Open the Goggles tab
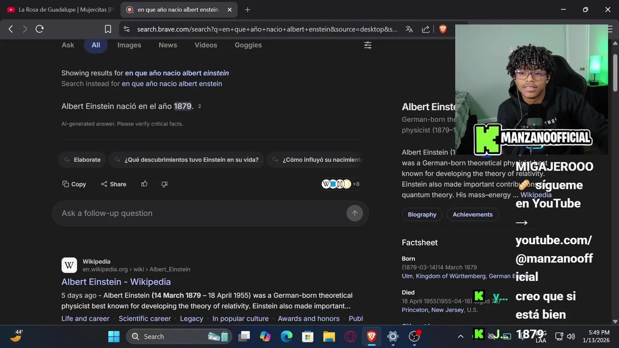619x348 pixels. point(248,45)
